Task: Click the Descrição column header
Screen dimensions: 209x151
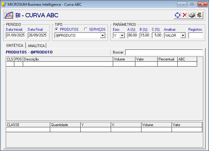Action: click(68, 59)
